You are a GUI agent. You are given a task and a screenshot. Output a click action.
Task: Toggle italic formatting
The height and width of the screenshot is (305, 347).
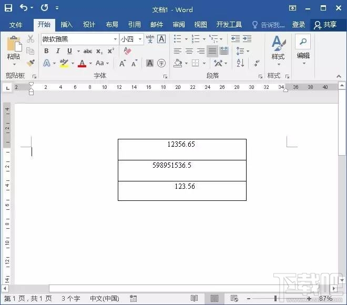(x=58, y=51)
